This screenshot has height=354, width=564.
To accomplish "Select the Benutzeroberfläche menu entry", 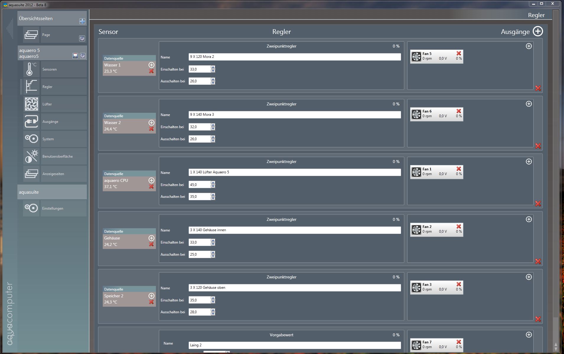I will [63, 156].
